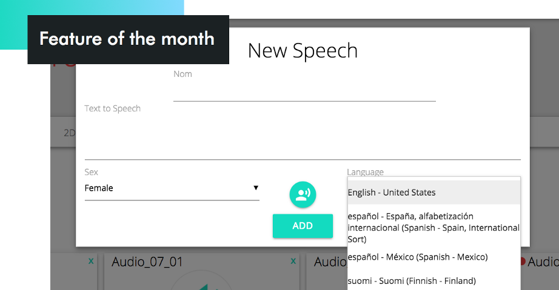Image resolution: width=559 pixels, height=290 pixels.
Task: Click the speech preview icon button
Action: (303, 194)
